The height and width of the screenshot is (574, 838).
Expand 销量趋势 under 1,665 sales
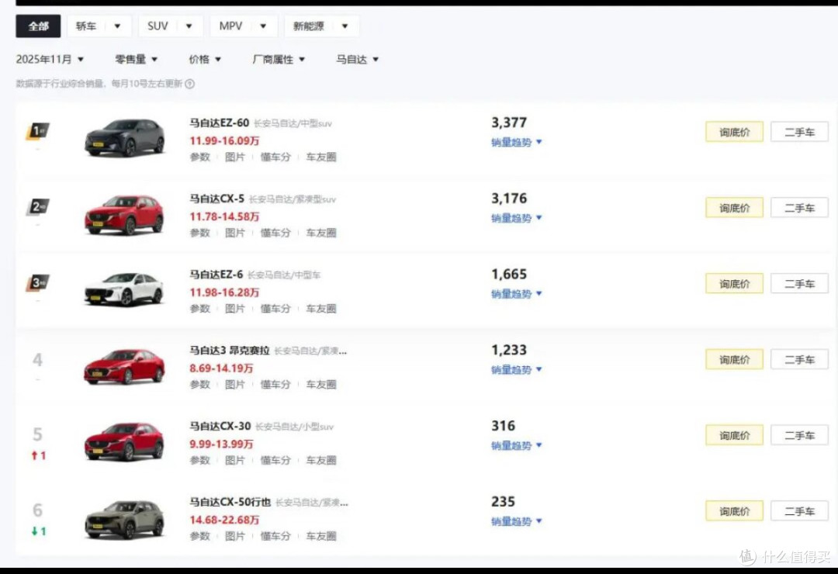pyautogui.click(x=516, y=294)
